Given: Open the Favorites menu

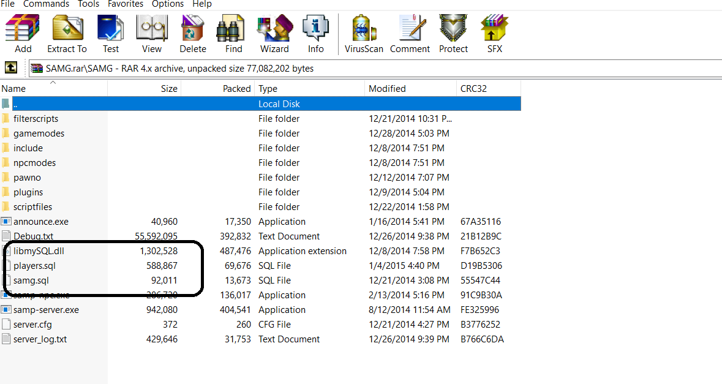Looking at the screenshot, I should [x=126, y=4].
